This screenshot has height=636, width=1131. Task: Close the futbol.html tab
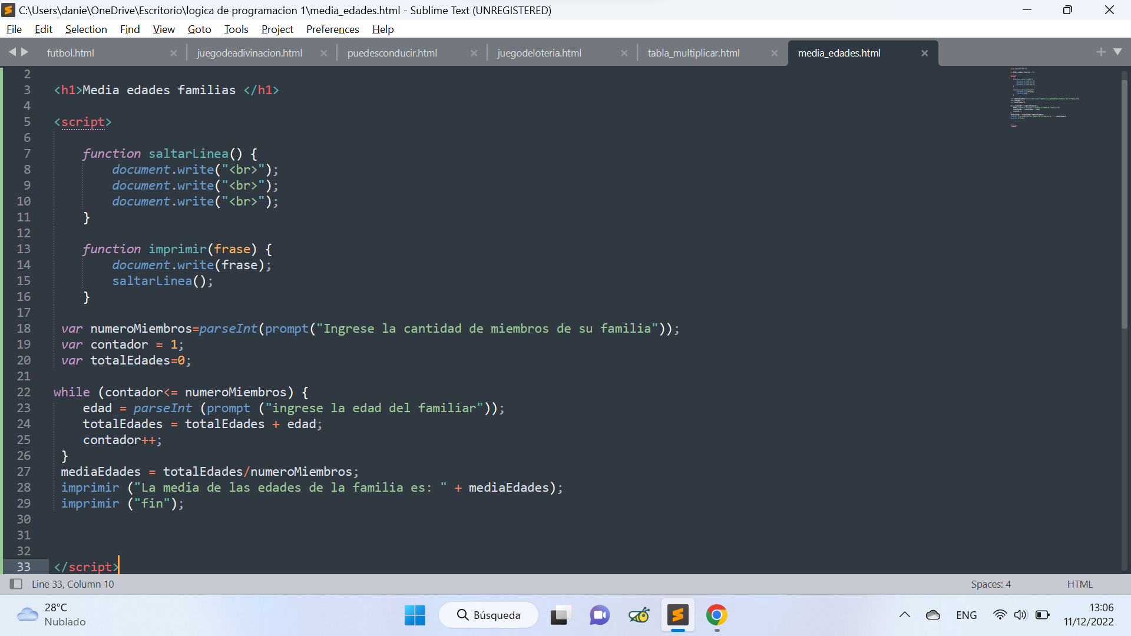tap(173, 53)
